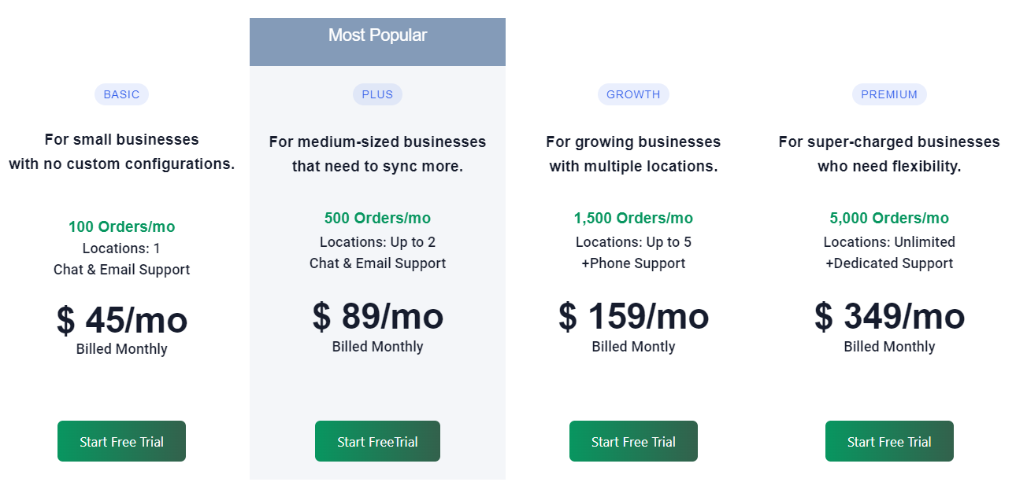Select the 100 Orders/mo text
The height and width of the screenshot is (482, 1016).
(x=121, y=226)
